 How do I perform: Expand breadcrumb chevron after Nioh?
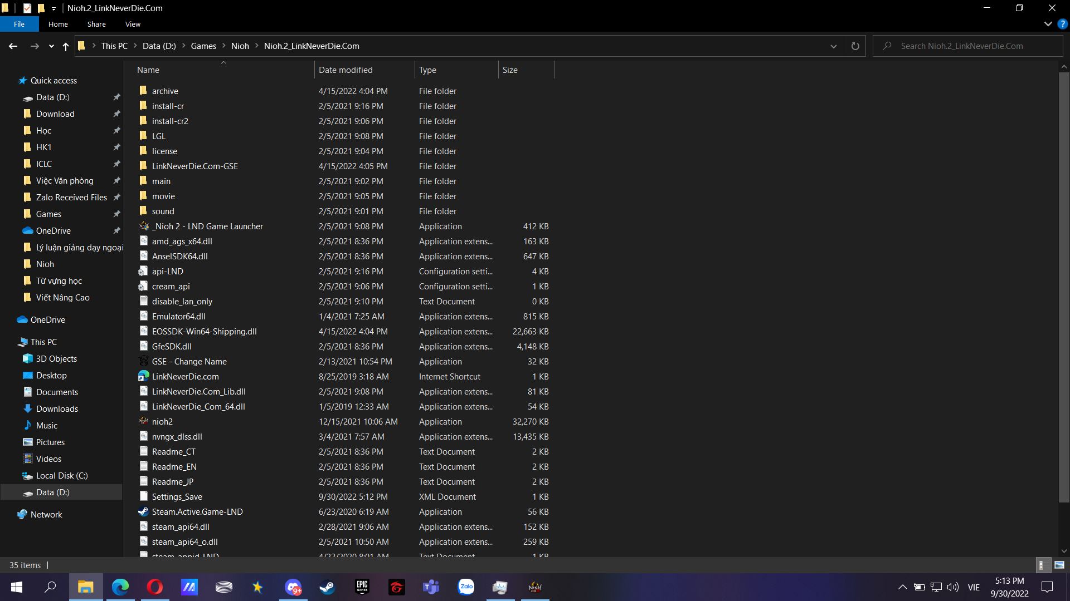tap(257, 46)
